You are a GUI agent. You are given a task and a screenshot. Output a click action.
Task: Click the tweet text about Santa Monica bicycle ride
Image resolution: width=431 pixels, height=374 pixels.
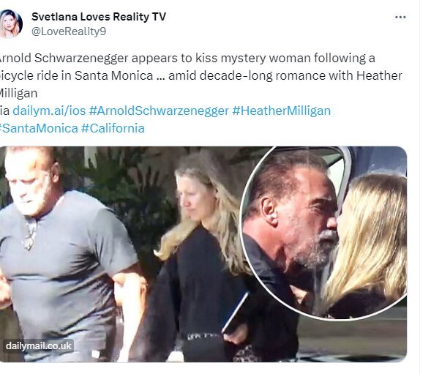click(200, 75)
